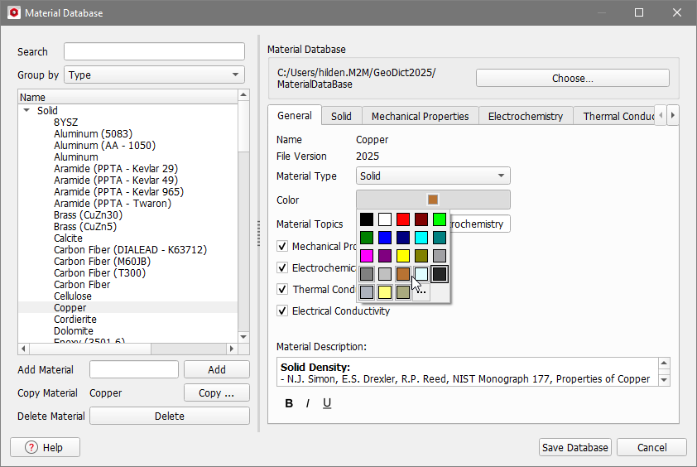Pick the white color swatch

pyautogui.click(x=385, y=219)
